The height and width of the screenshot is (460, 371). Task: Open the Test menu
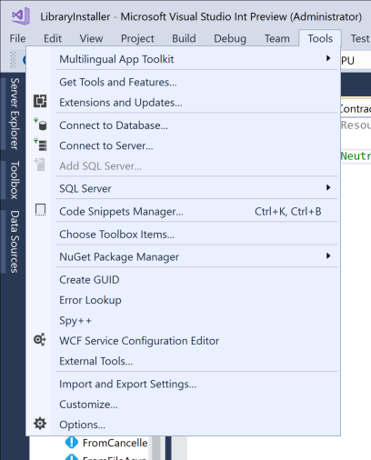tap(360, 38)
